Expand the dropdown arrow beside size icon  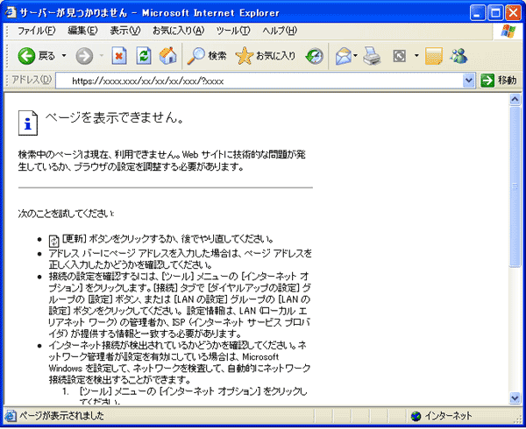(x=416, y=55)
